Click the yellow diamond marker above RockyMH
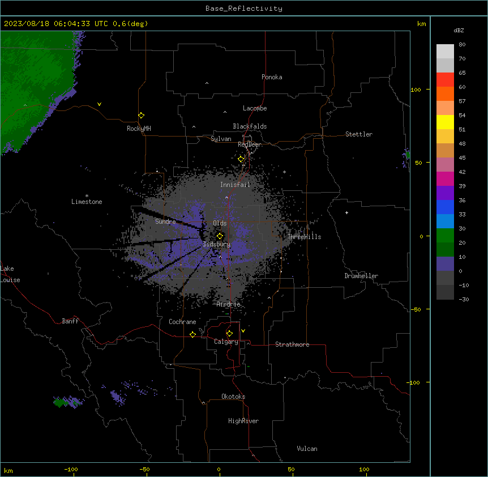The image size is (488, 477). tap(141, 116)
